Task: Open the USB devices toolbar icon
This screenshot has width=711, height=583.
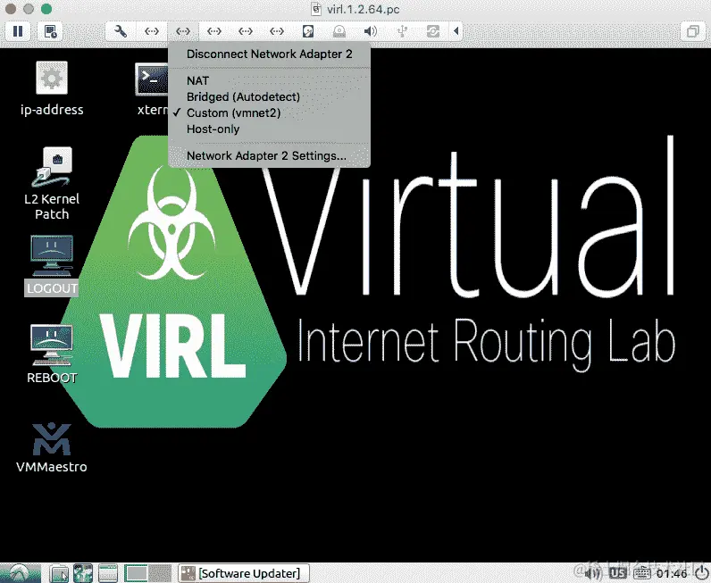Action: tap(402, 31)
